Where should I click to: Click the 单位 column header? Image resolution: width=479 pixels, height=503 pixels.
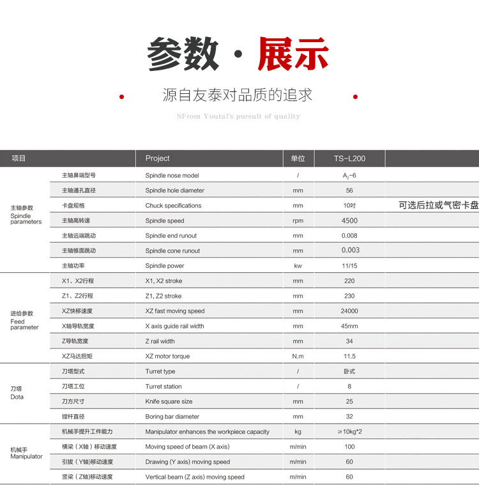click(x=298, y=159)
